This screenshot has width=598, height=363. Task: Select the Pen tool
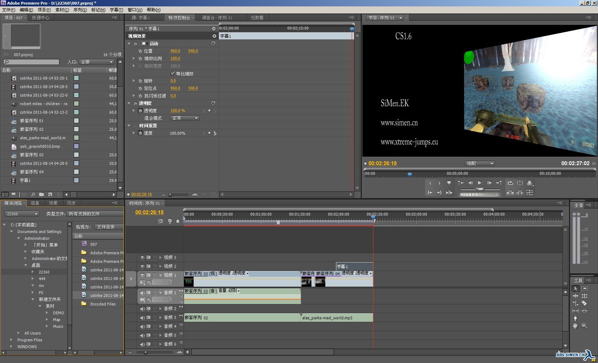point(576,318)
